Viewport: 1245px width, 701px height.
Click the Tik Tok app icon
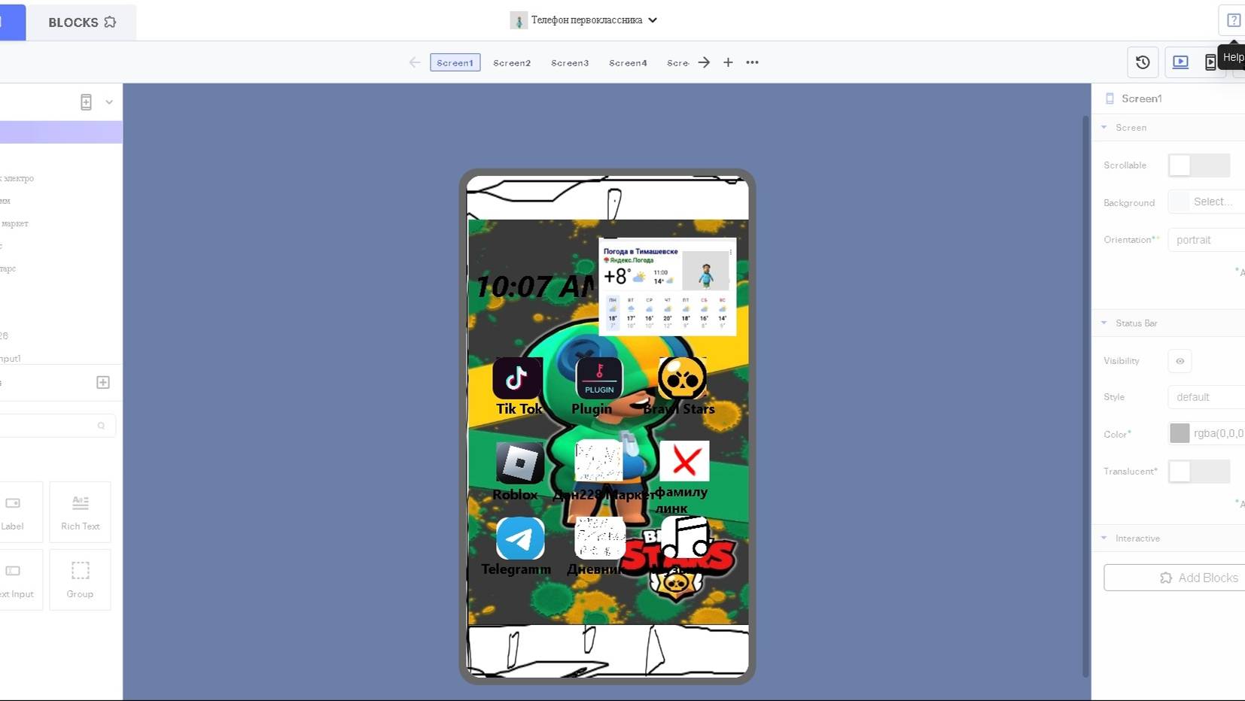pyautogui.click(x=517, y=378)
